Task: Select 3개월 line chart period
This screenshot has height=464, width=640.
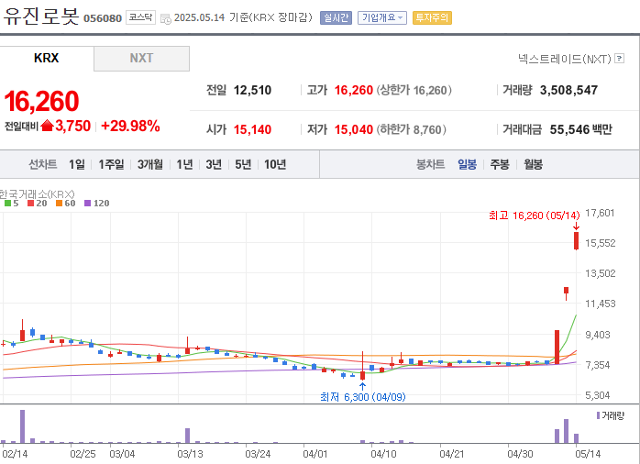Action: pyautogui.click(x=150, y=164)
